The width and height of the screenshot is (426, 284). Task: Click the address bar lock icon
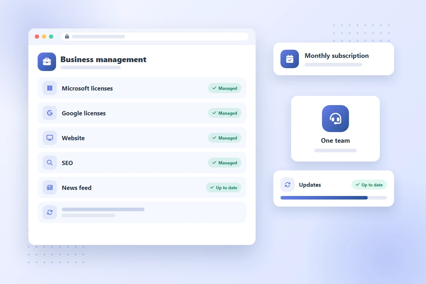(x=67, y=37)
